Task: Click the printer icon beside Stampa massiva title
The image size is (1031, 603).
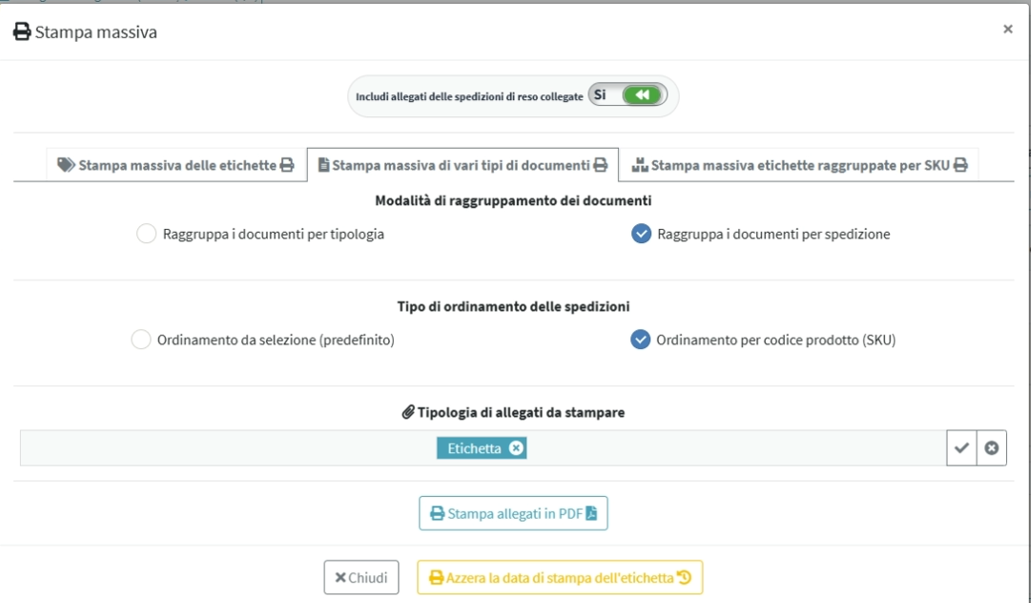Action: 22,31
